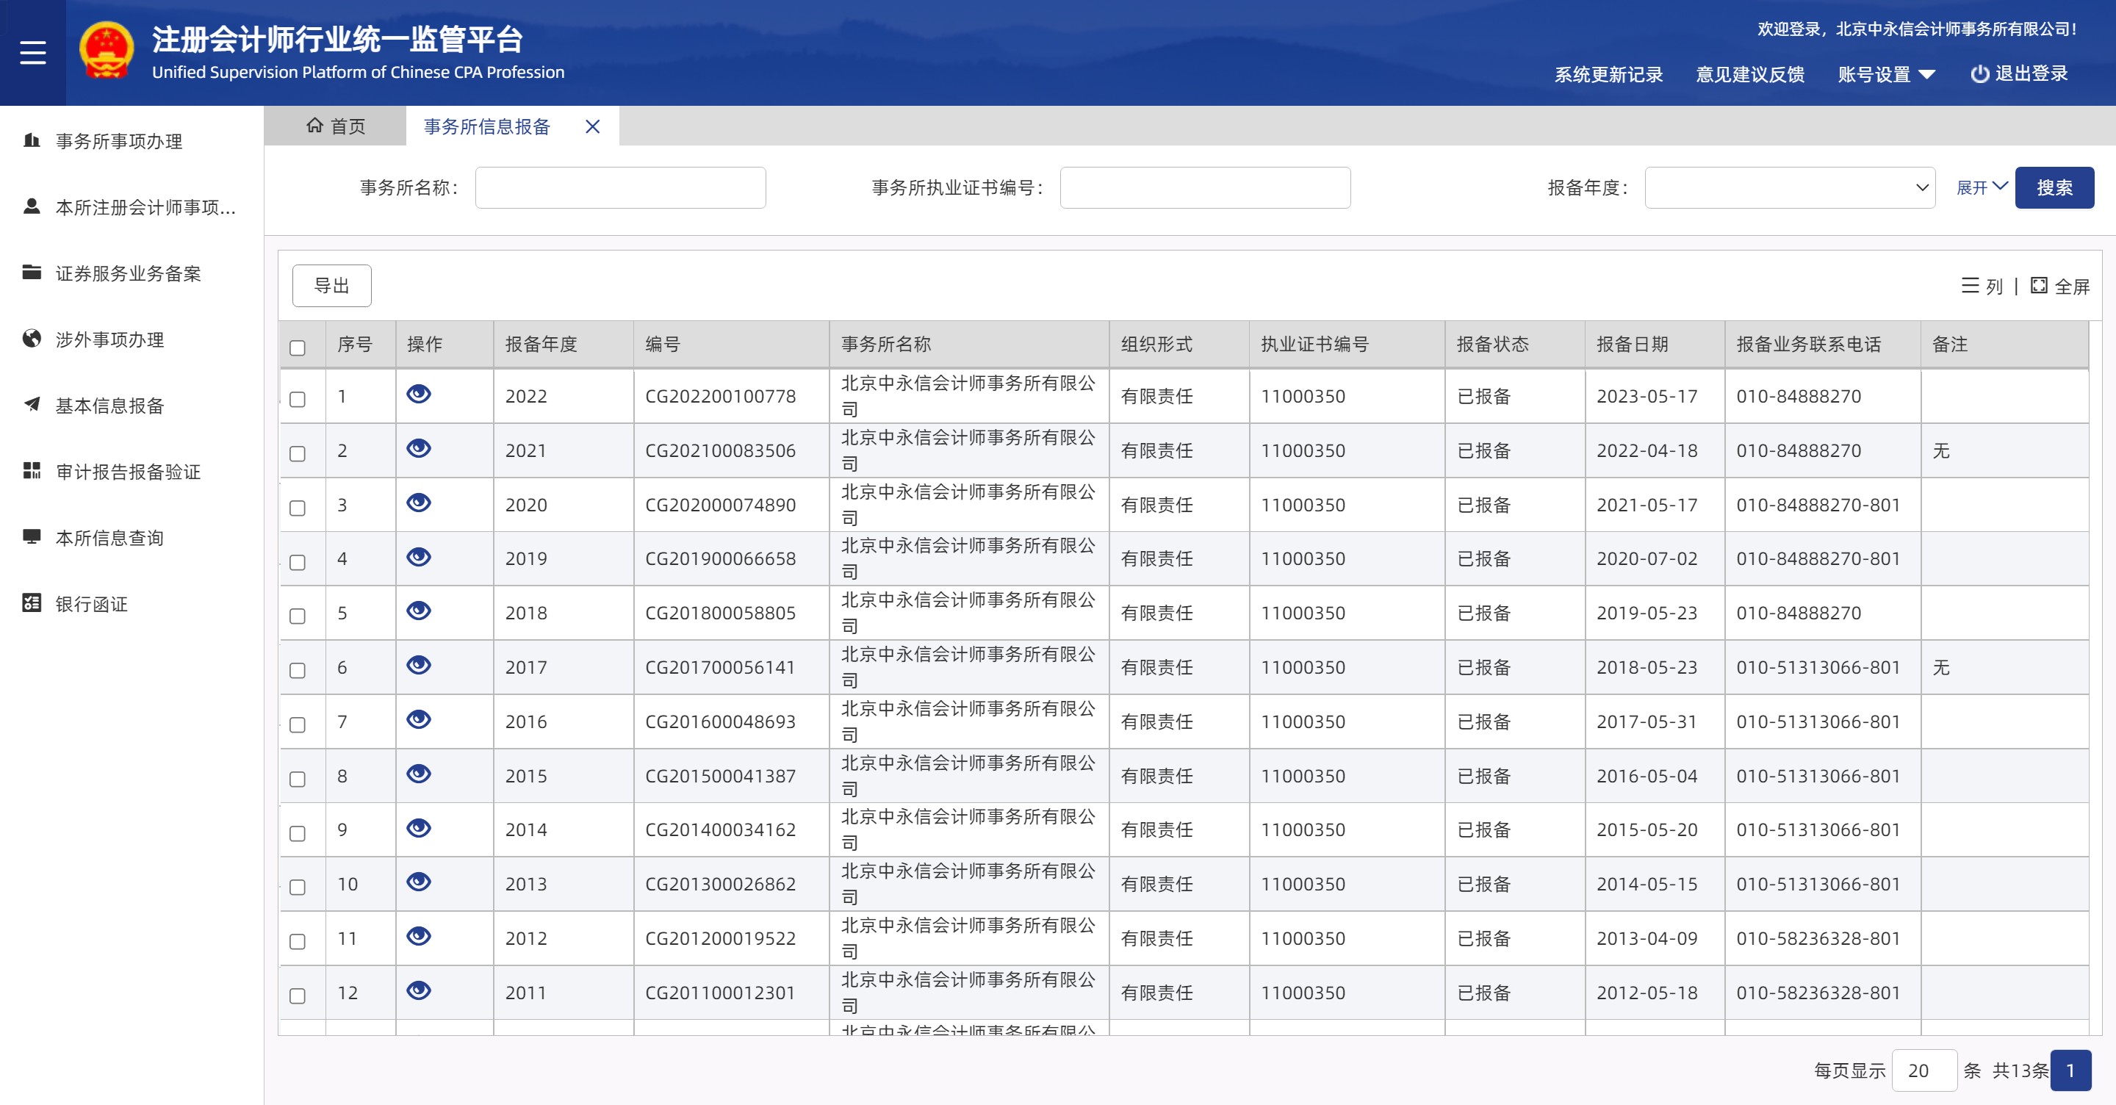Open the 报备年度 dropdown
2116x1105 pixels.
(1789, 187)
